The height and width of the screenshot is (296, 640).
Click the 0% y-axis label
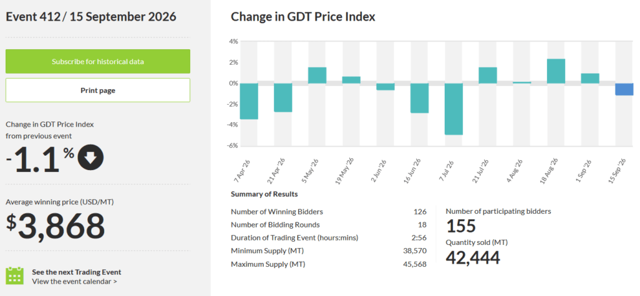point(234,83)
